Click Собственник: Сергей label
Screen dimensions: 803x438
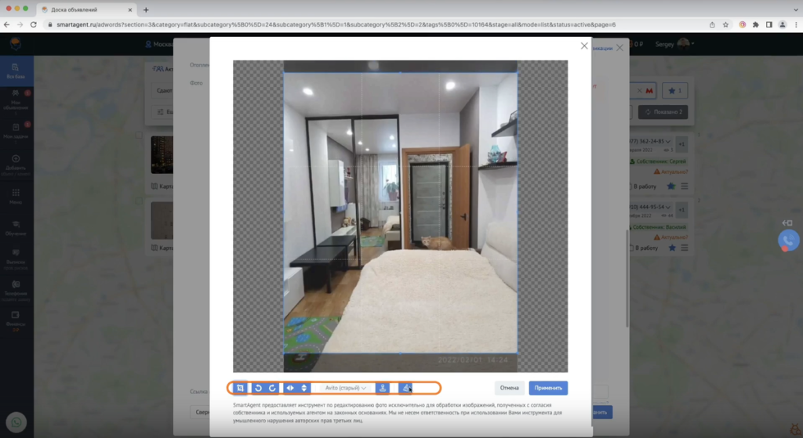(658, 161)
